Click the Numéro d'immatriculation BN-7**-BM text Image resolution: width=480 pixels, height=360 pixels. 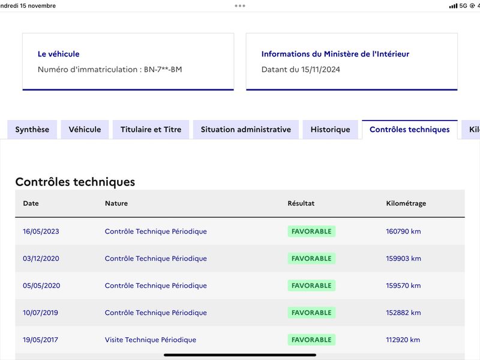(x=110, y=70)
